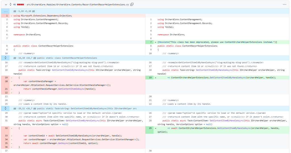The height and width of the screenshot is (153, 291).
Task: Click line number 23 on the blank line
Action: [6, 96]
